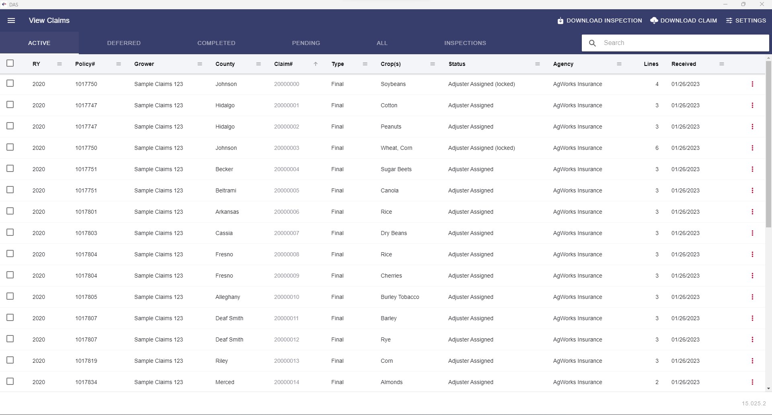
Task: Tick the checkbox for Merced Almonds row
Action: click(10, 381)
